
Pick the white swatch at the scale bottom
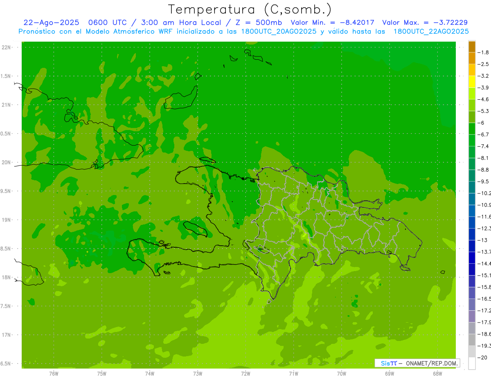click(x=472, y=363)
